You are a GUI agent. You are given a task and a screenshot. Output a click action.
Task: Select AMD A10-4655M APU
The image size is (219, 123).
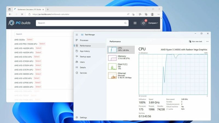(38, 52)
